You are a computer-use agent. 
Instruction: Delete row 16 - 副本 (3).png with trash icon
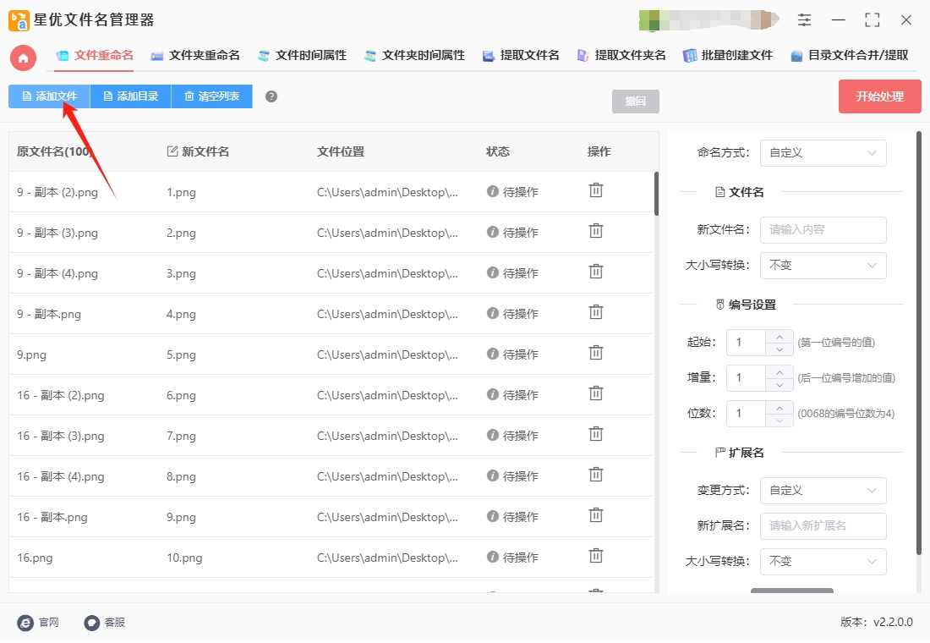[595, 435]
